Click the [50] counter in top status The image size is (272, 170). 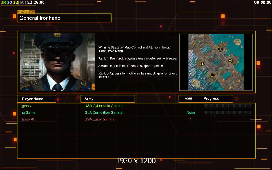coord(22,2)
